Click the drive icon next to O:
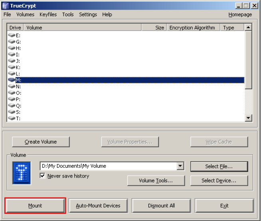 12,93
